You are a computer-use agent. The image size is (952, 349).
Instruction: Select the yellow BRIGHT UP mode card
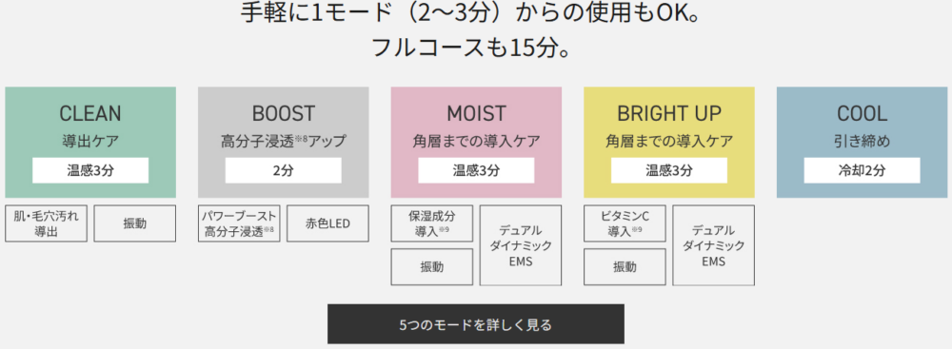(x=669, y=142)
